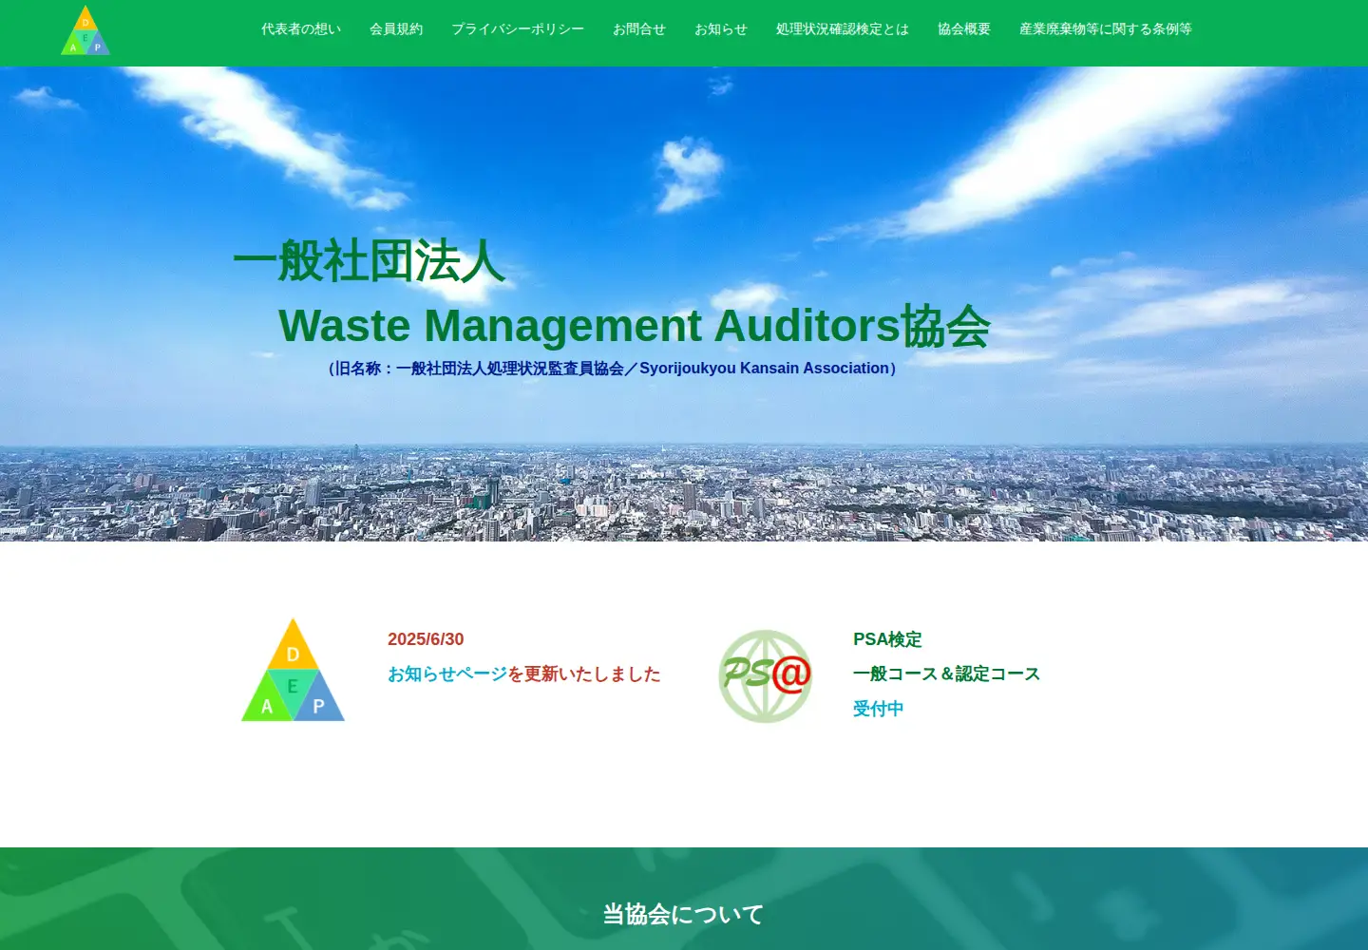Click the 受付中 link
The width and height of the screenshot is (1368, 950).
pyautogui.click(x=878, y=709)
